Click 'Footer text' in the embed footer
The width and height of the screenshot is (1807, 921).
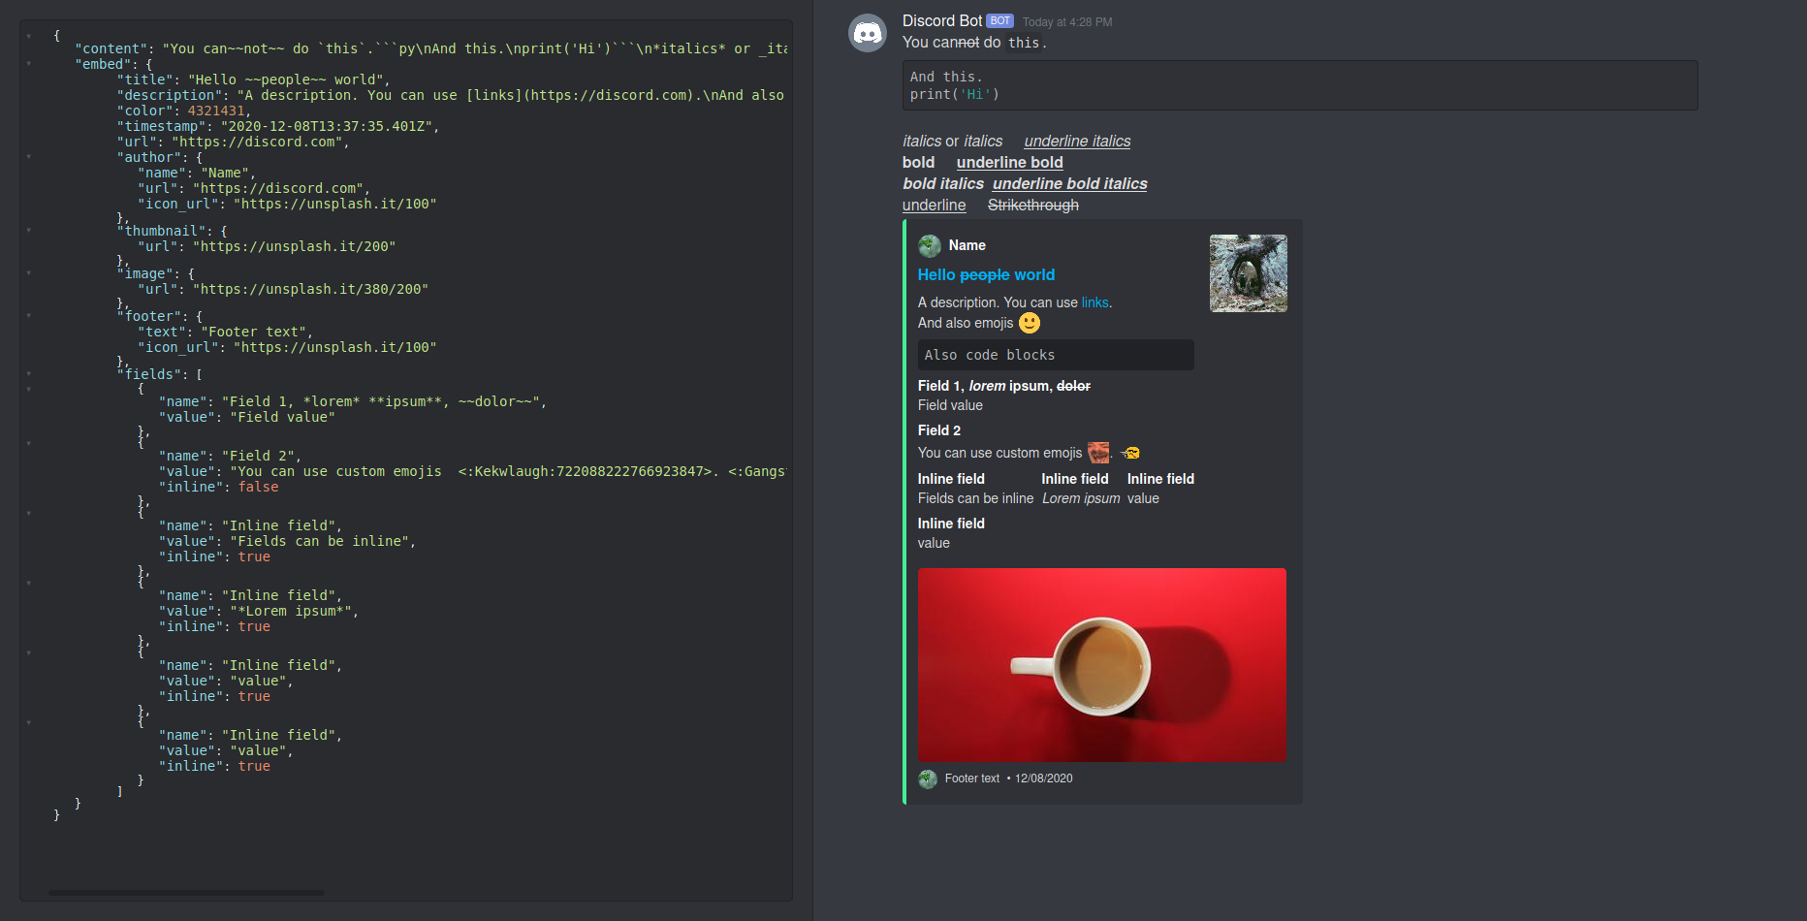point(972,778)
